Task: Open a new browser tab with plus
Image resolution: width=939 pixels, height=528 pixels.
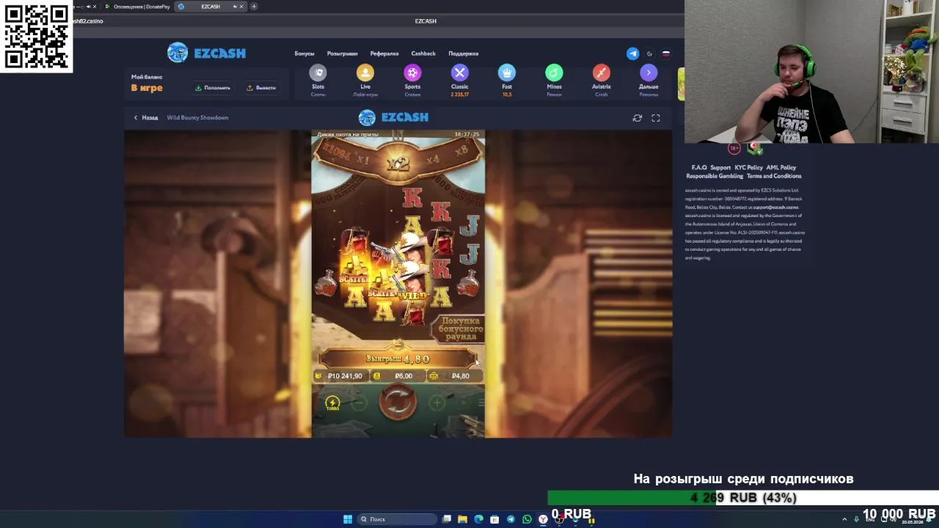Action: 254,7
